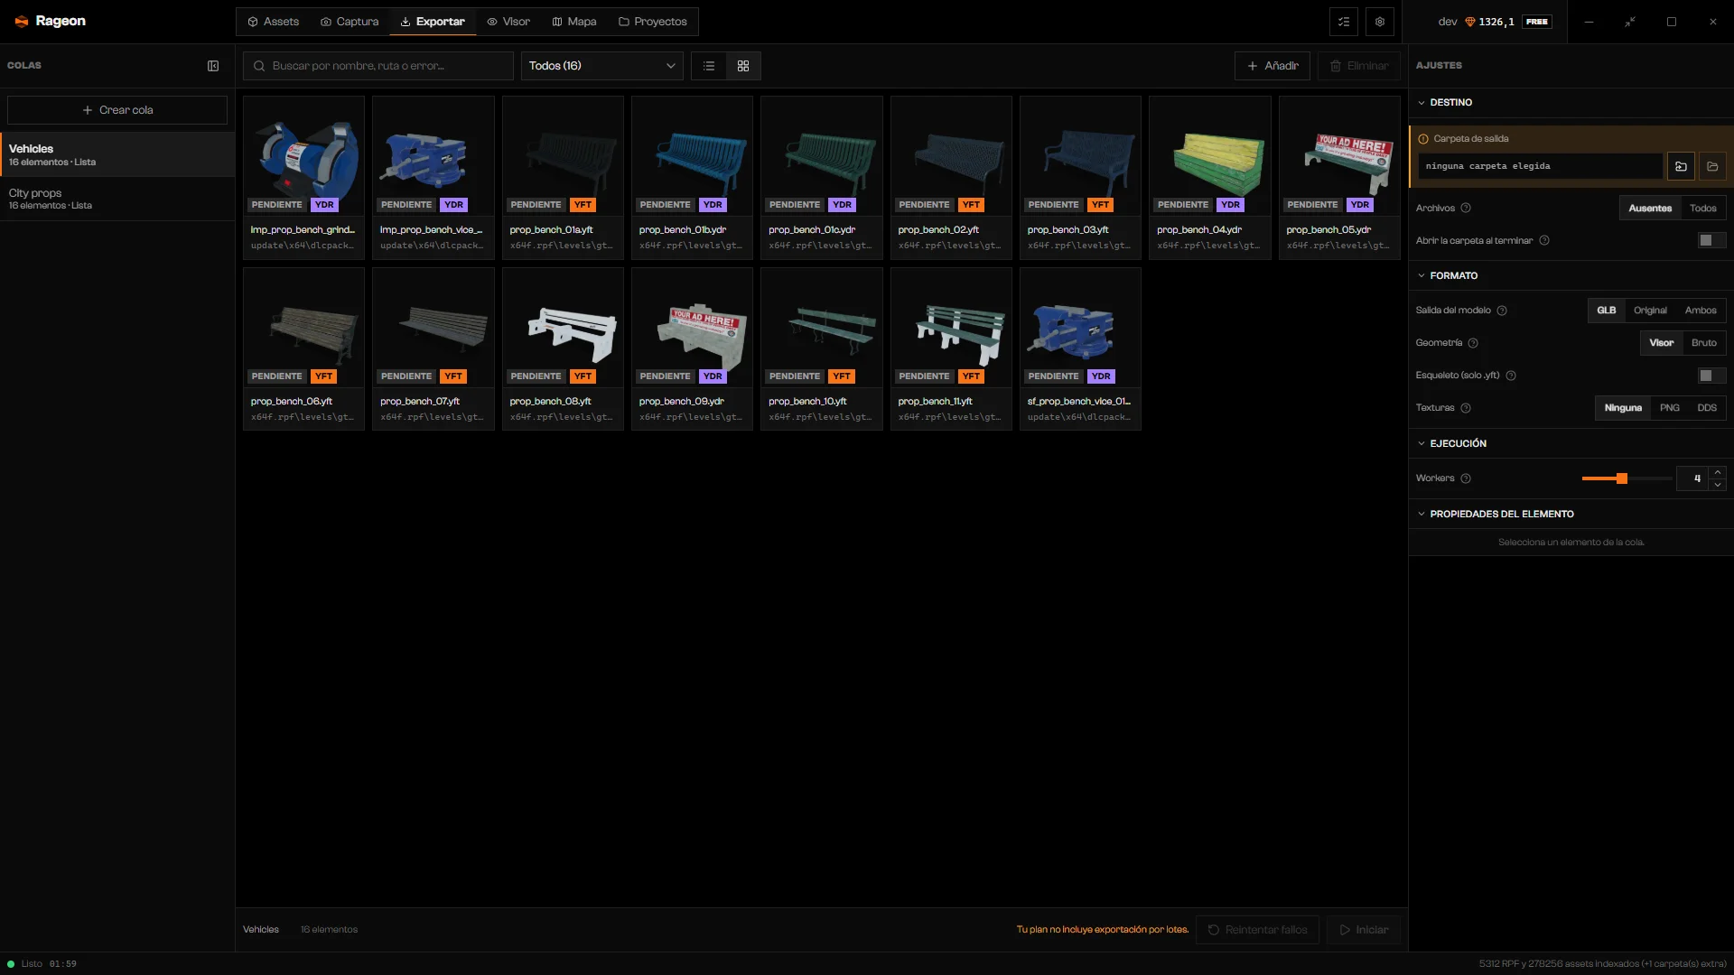1734x975 pixels.
Task: Click the Crear cola button
Action: [117, 110]
